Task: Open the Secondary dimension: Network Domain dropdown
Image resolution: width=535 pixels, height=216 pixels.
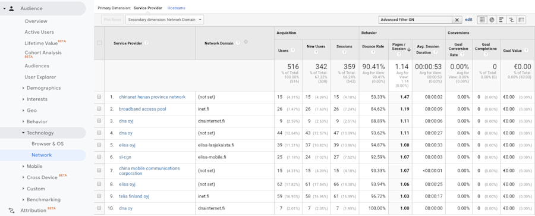Action: [165, 20]
